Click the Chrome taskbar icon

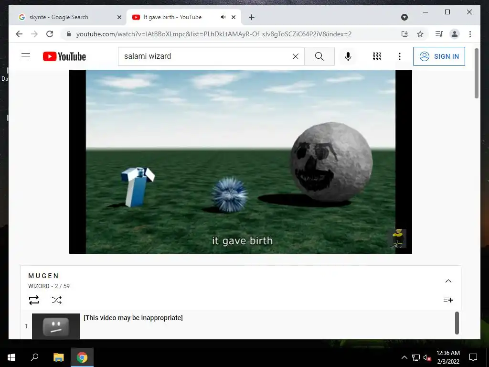pyautogui.click(x=82, y=357)
